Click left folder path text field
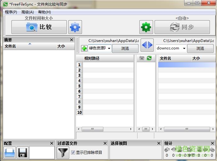This screenshot has width=217, height=161. [x=98, y=48]
